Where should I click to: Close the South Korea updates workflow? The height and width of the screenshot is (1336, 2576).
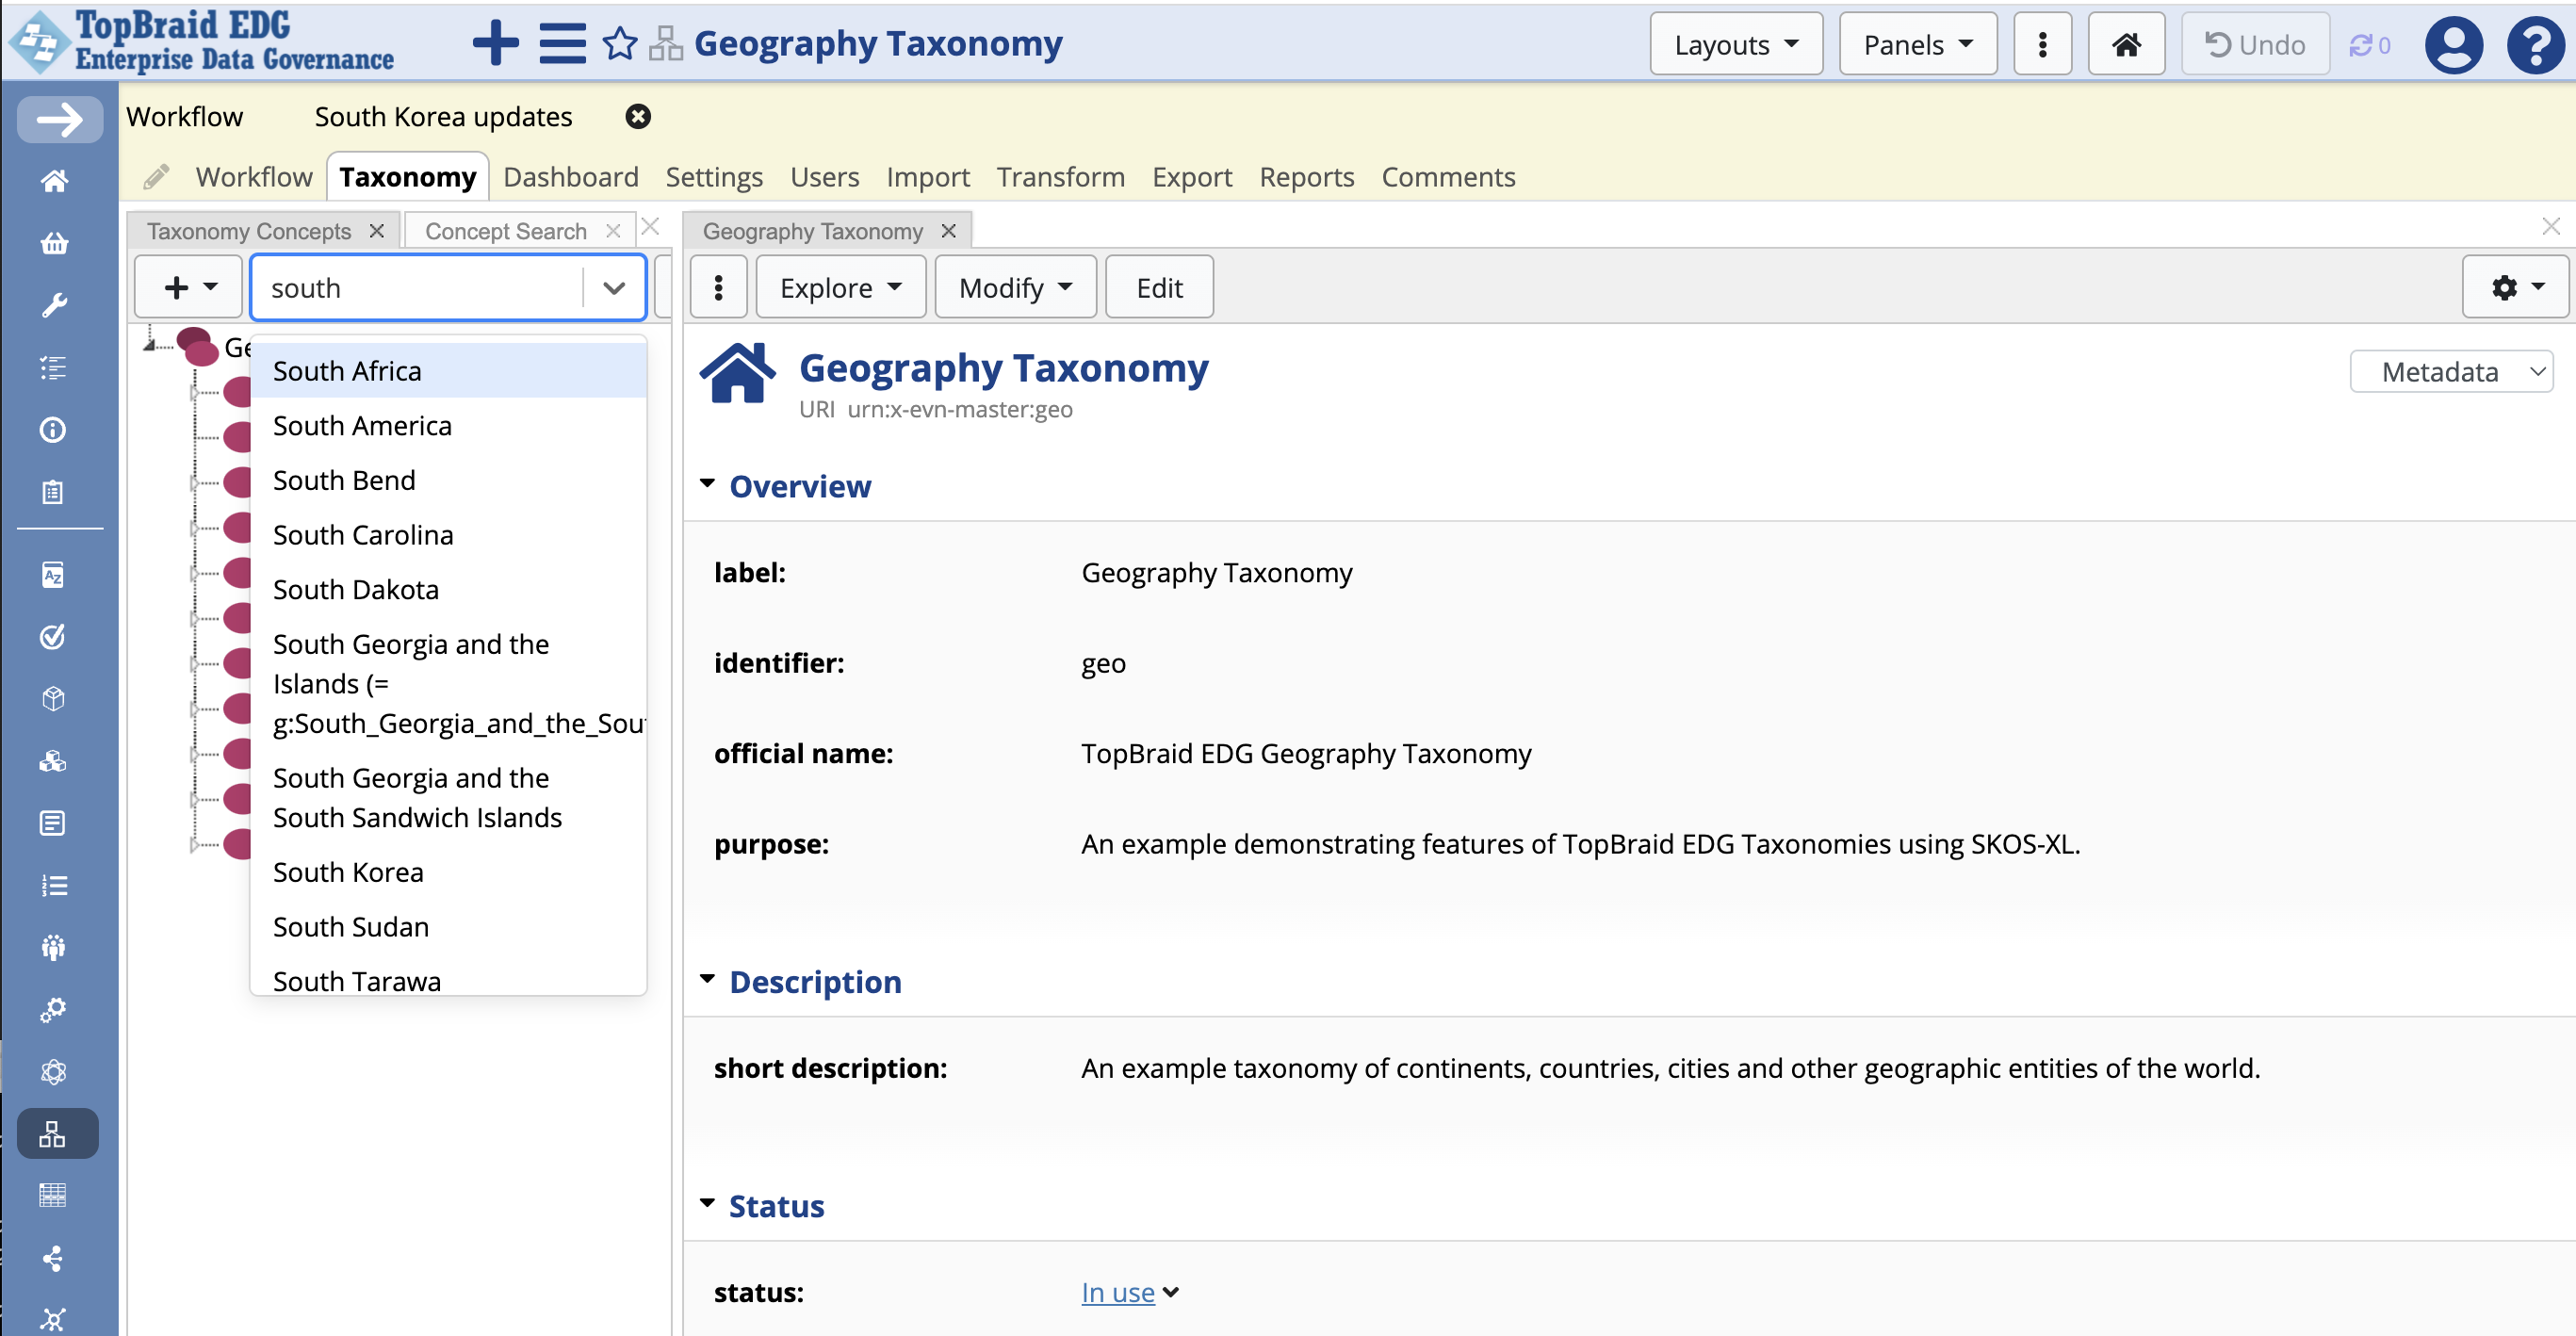point(638,117)
